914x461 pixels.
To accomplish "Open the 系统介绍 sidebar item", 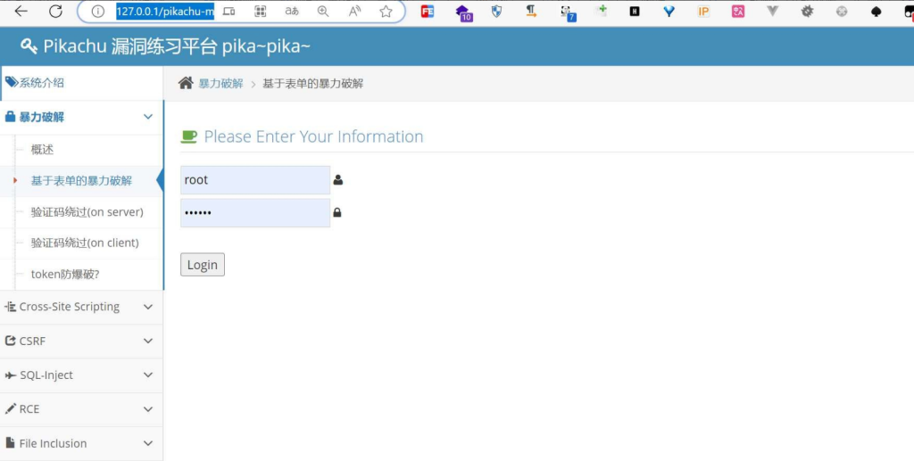I will pyautogui.click(x=41, y=83).
